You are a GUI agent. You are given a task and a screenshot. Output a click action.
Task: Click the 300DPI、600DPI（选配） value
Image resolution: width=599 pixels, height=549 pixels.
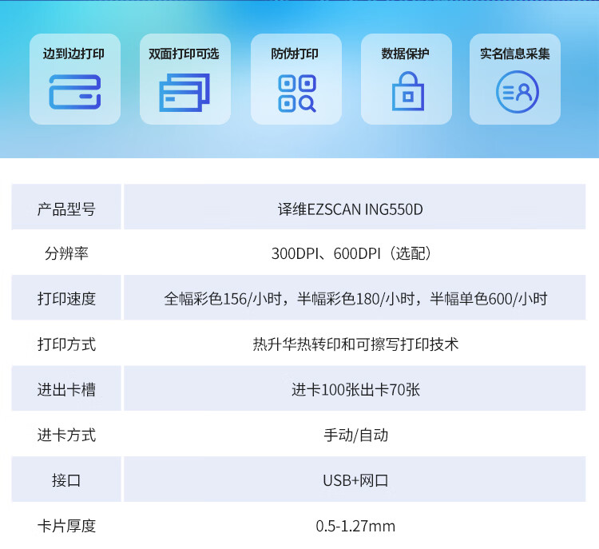click(351, 253)
